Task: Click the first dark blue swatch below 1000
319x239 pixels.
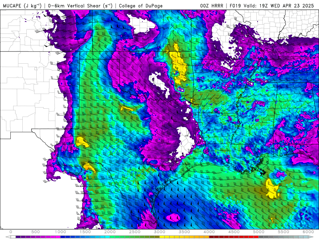Action: (63, 237)
